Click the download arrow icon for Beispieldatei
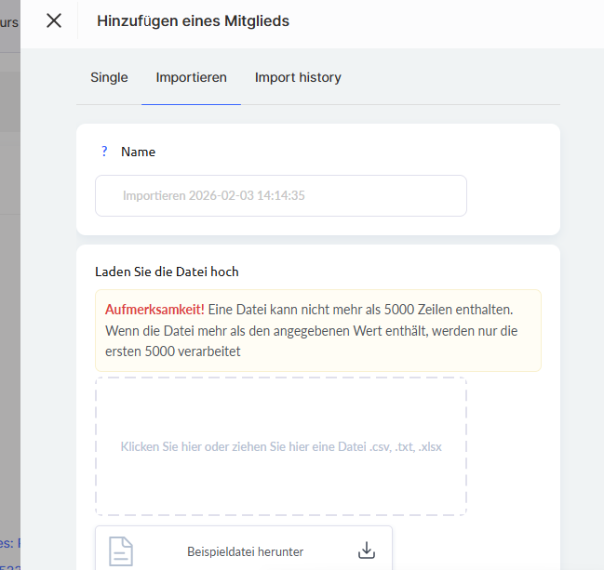Image resolution: width=604 pixels, height=570 pixels. [x=367, y=550]
